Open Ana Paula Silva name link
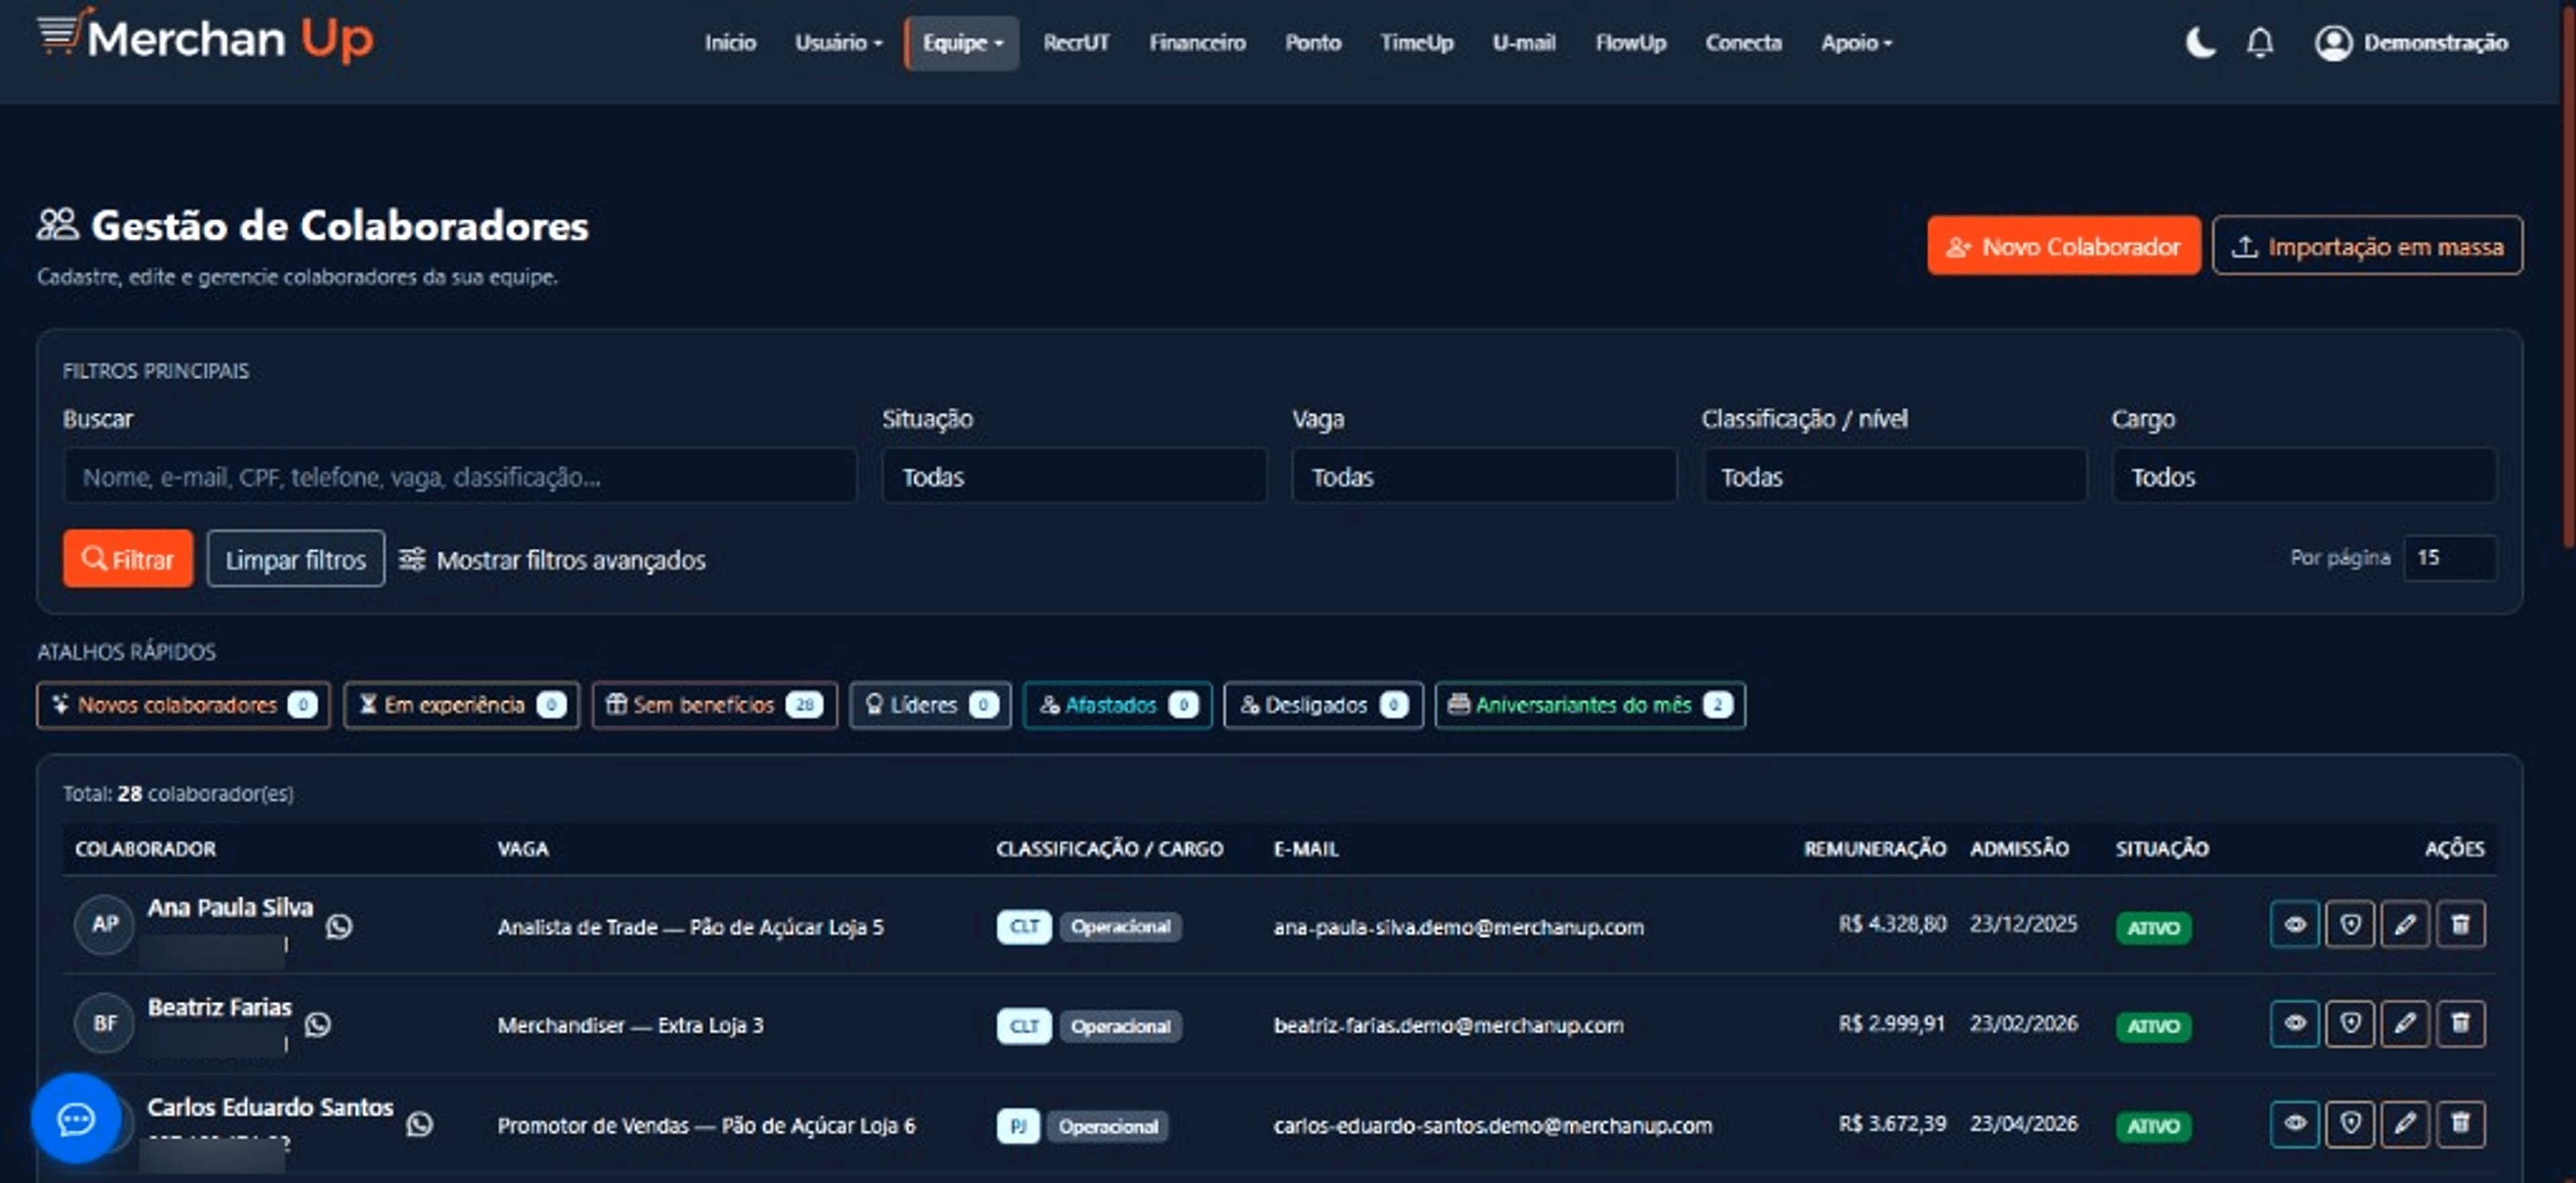Viewport: 2576px width, 1183px height. (230, 907)
